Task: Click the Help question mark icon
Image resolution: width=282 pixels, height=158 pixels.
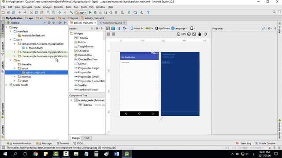Action: point(148,12)
